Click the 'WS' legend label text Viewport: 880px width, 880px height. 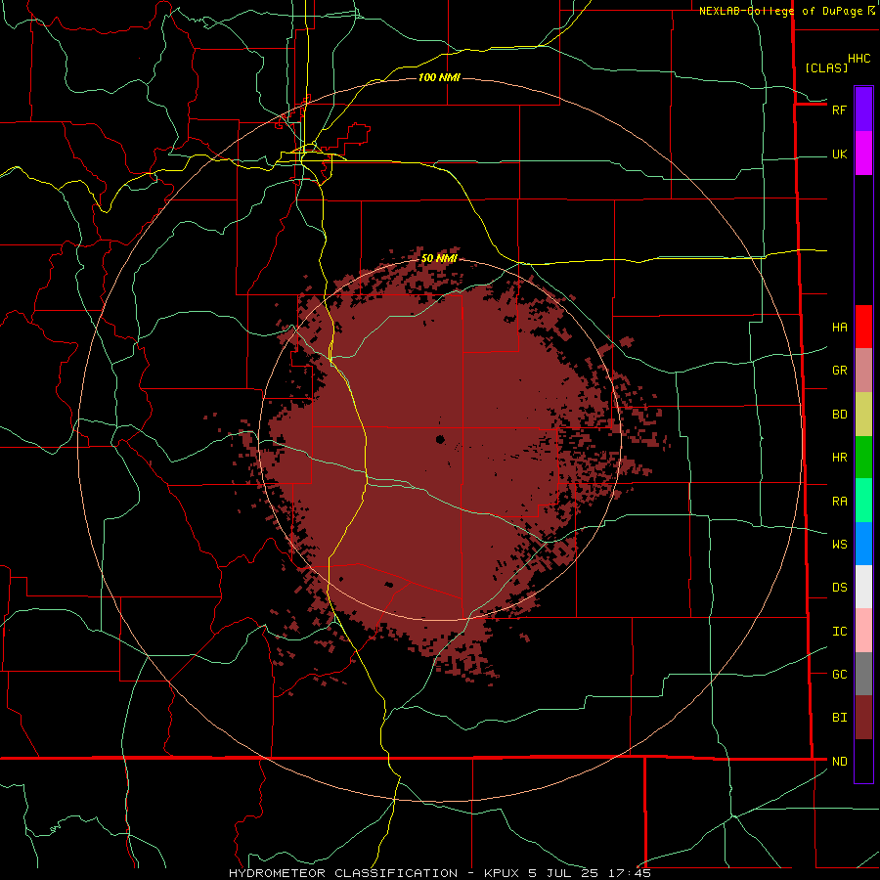pyautogui.click(x=839, y=544)
